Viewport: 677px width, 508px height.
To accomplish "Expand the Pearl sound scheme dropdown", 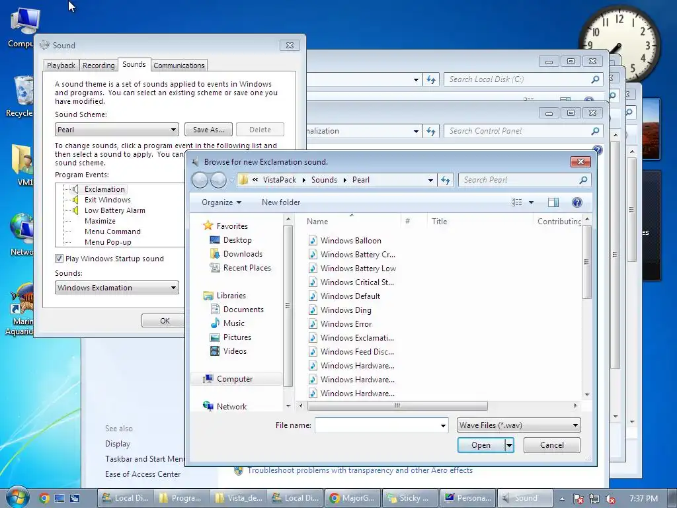I will point(116,130).
